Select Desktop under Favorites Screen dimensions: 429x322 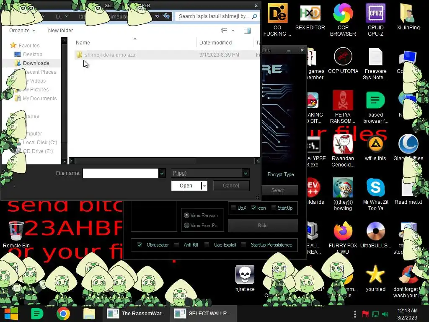(x=32, y=54)
